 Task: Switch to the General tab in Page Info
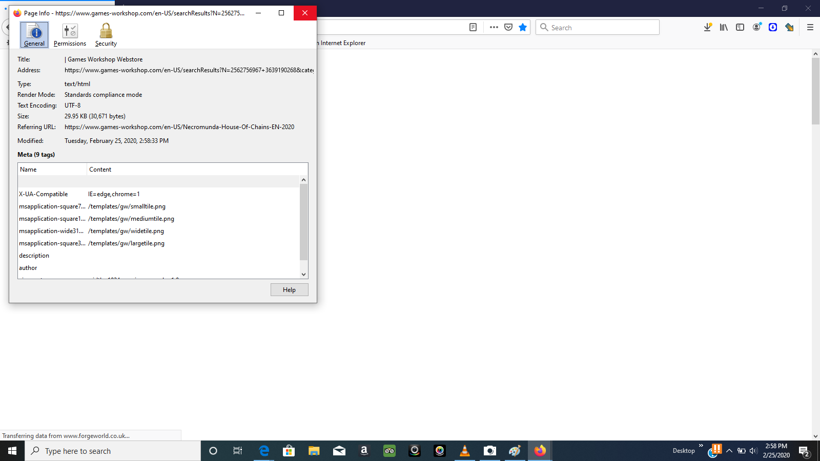[34, 35]
